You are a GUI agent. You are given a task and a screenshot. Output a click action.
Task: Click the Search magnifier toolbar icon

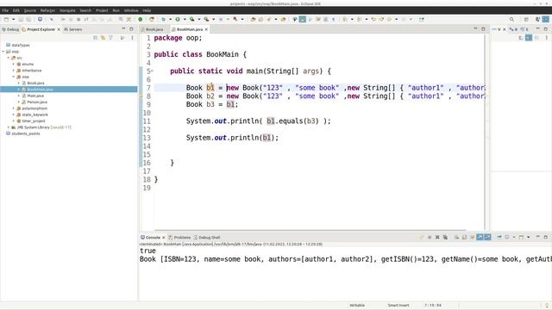(x=511, y=19)
